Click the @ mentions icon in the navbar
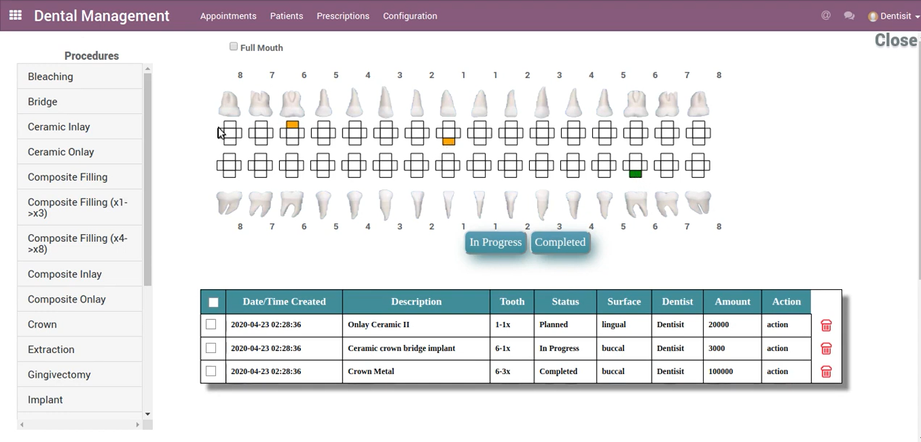This screenshot has width=921, height=442. click(x=826, y=16)
